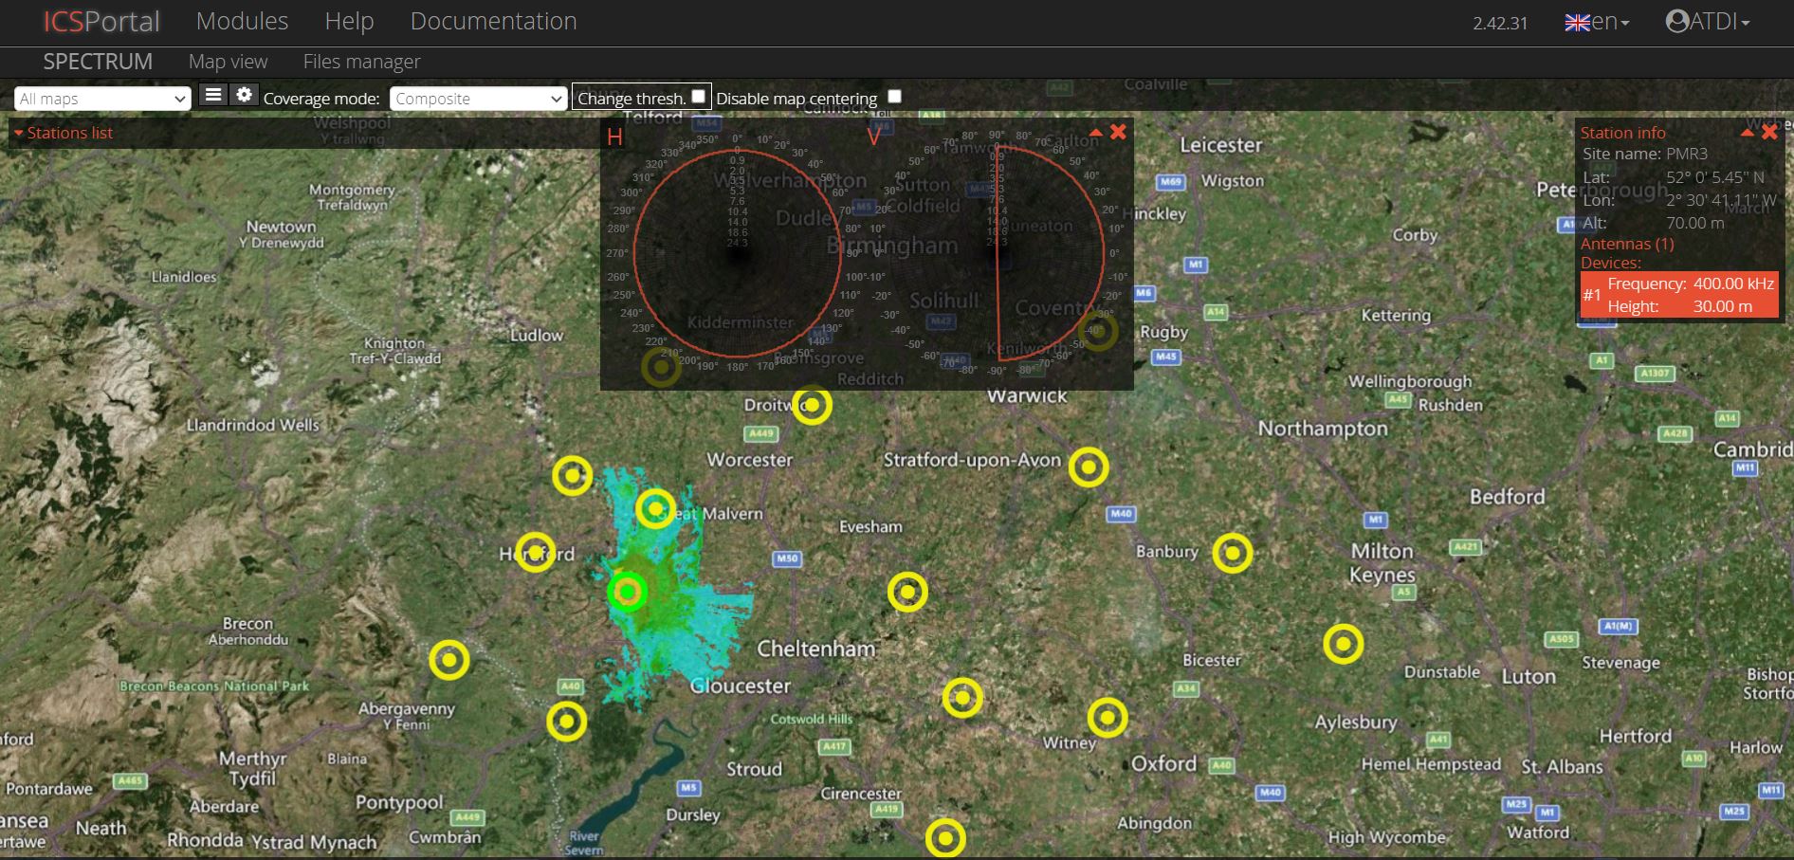
Task: Open the Help menu
Action: [349, 21]
